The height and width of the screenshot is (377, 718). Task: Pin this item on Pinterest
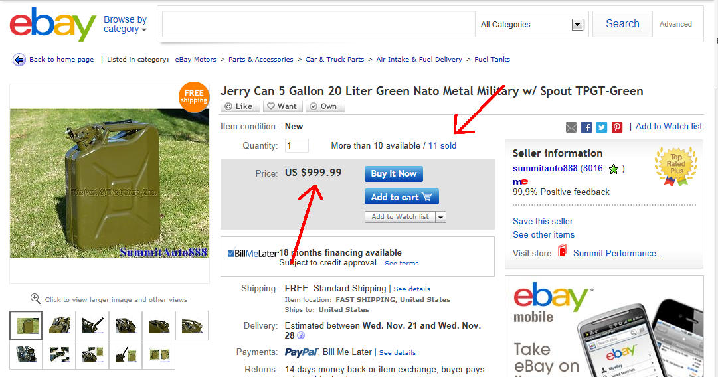(617, 127)
